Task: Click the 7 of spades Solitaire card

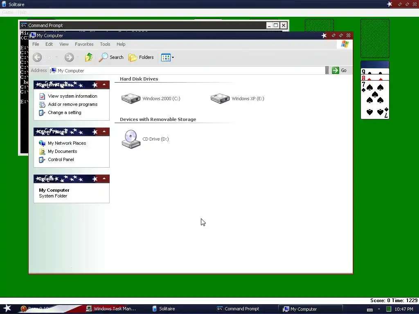Action: [x=375, y=100]
